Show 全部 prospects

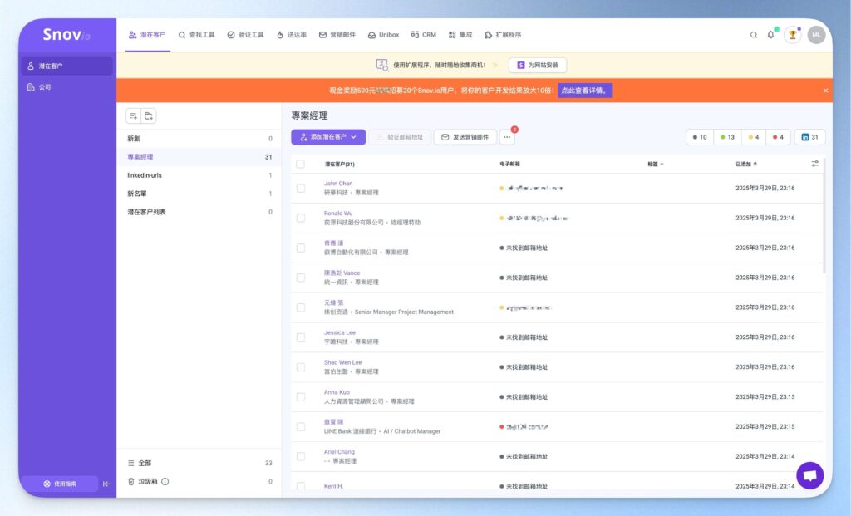(x=199, y=463)
